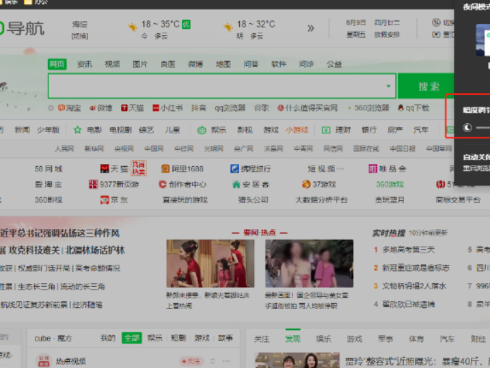Expand more weather with the double-arrow icon
The image size is (490, 368).
310,29
